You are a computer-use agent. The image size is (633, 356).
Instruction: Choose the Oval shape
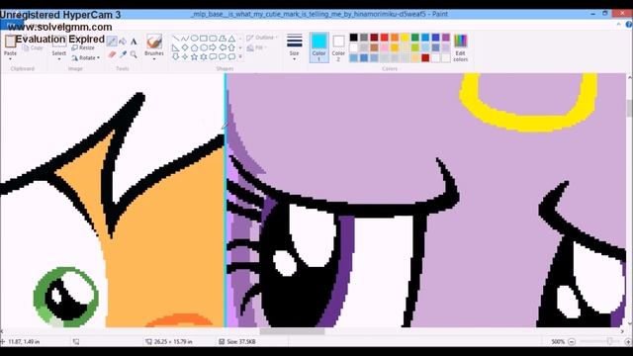(x=194, y=39)
